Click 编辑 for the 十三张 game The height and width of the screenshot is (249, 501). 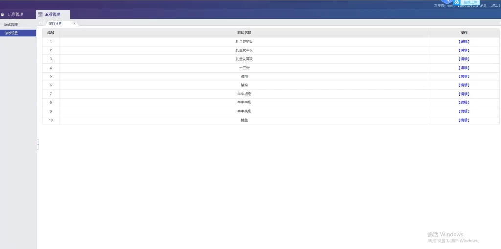coord(463,68)
